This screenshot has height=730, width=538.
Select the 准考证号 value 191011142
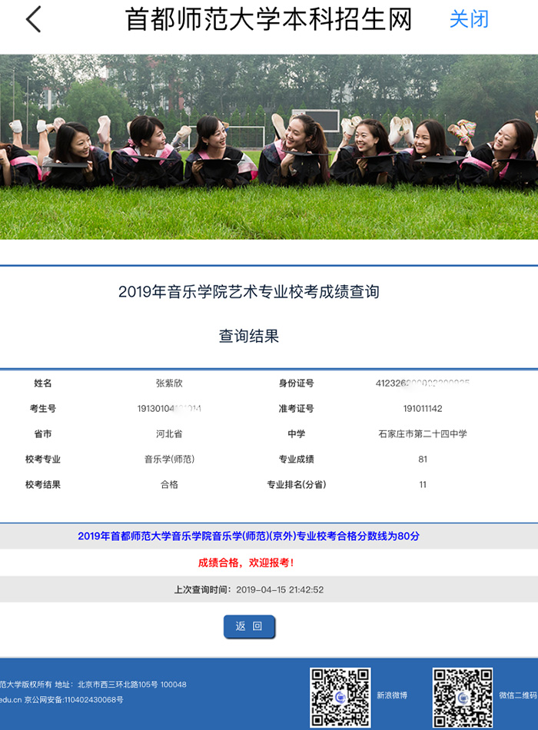[x=423, y=408]
